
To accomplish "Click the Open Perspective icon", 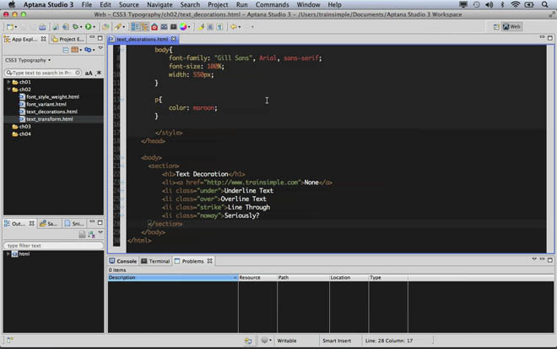I will tap(496, 27).
